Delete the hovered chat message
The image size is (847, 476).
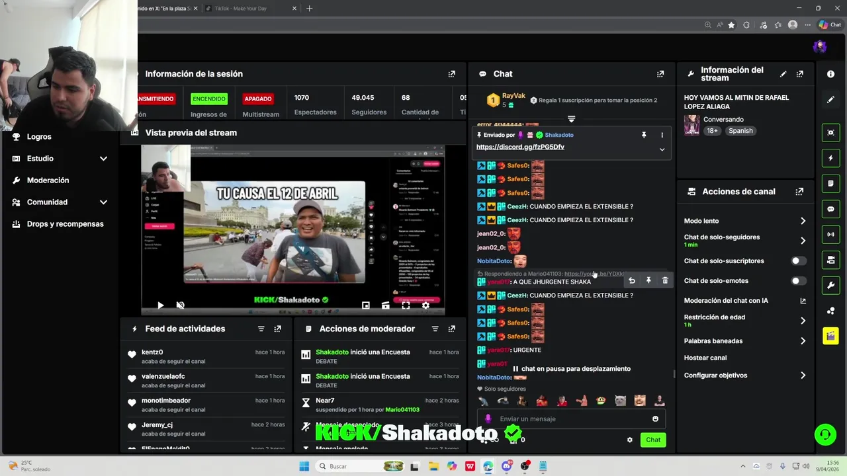[665, 281]
